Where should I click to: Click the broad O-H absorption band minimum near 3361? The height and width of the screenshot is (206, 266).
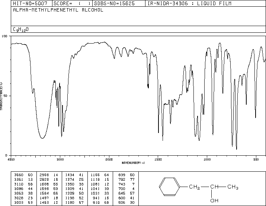[42, 138]
